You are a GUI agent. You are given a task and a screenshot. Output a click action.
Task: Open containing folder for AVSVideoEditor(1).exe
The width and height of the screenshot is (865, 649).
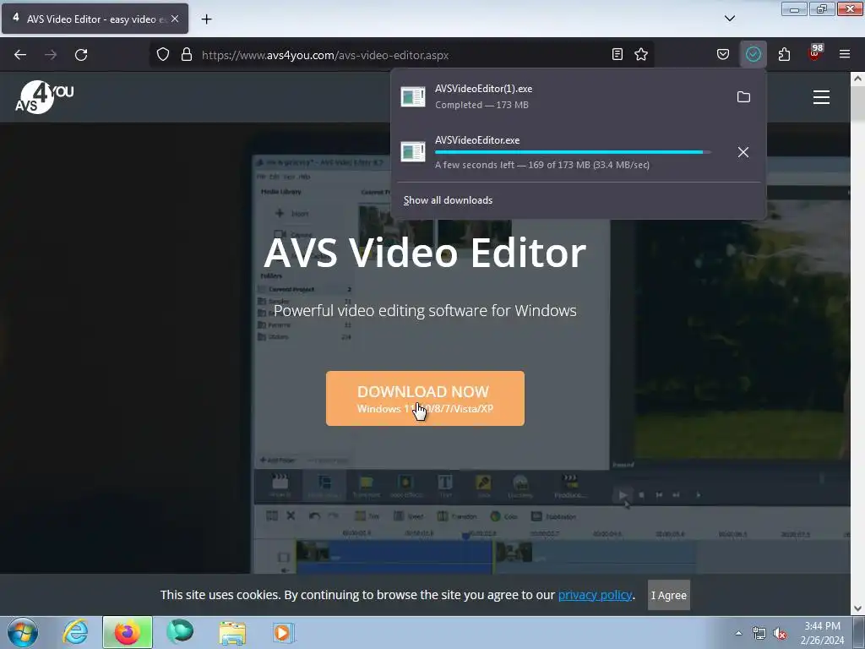(743, 97)
